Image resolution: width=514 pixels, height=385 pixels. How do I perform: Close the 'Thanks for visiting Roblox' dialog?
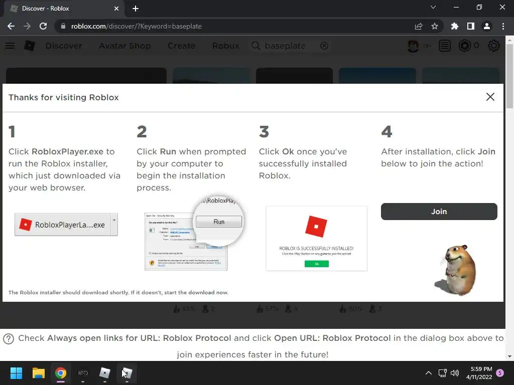(490, 97)
